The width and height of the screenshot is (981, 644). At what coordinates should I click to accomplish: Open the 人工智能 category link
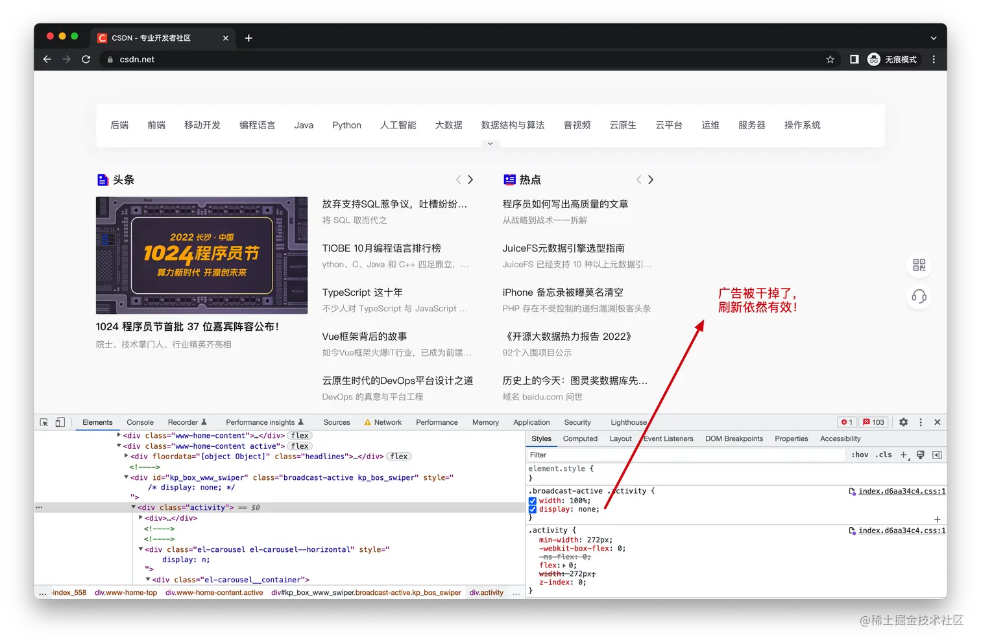398,125
